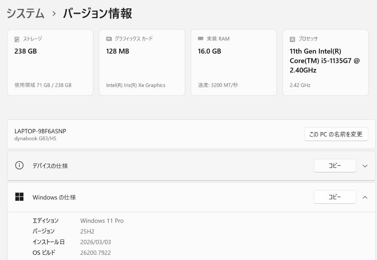
Task: Click the Windows の仕様 logo icon
Action: pyautogui.click(x=19, y=197)
